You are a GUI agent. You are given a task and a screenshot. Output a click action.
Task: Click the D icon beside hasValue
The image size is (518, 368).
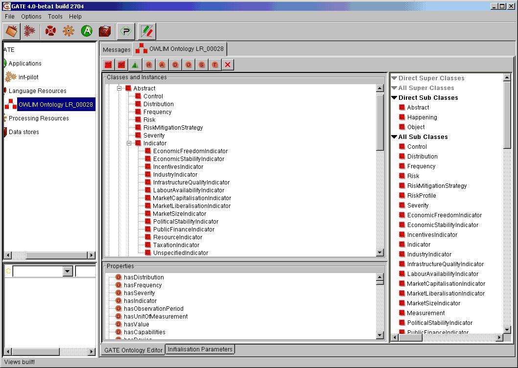click(x=118, y=324)
